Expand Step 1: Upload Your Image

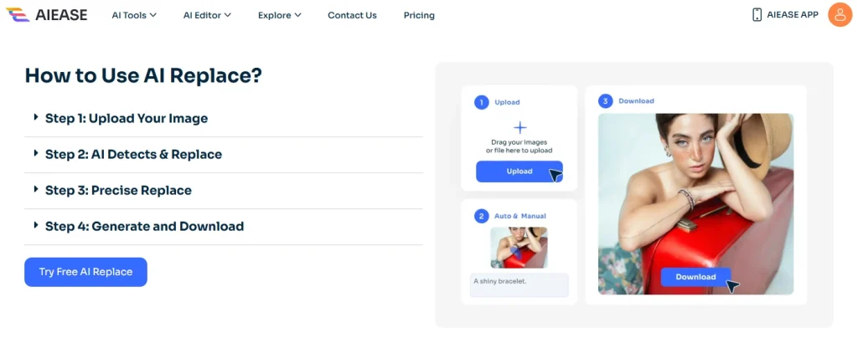(x=126, y=118)
